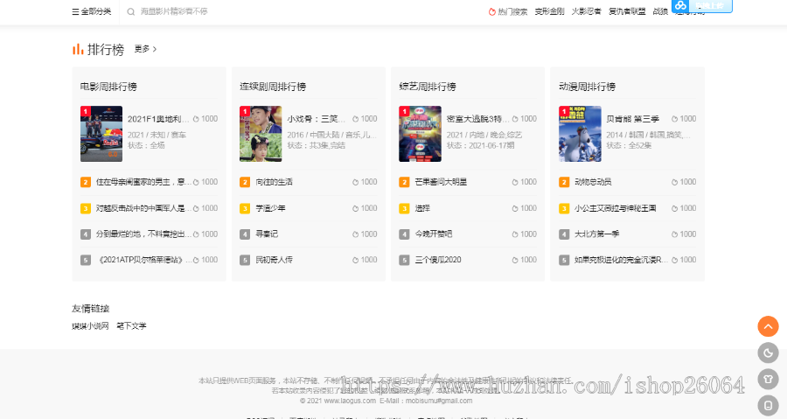
Task: Click the 连续剧周排行榜 heading
Action: (x=273, y=87)
